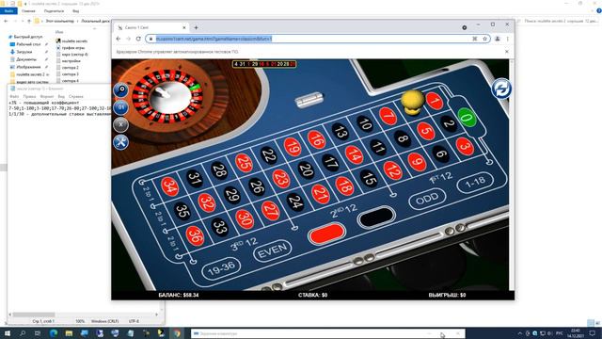Bet on the 3rd 12 dozen
Image resolution: width=602 pixels, height=339 pixels.
coord(244,245)
